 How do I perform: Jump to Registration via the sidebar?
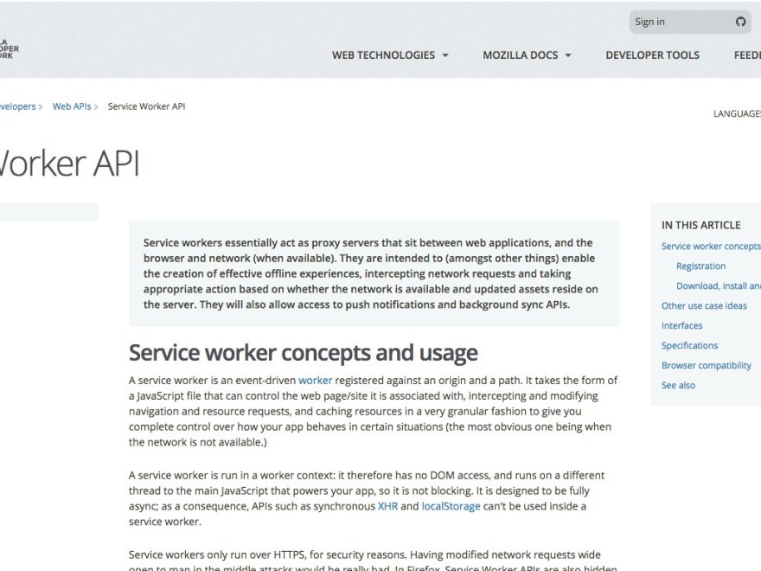coord(700,266)
